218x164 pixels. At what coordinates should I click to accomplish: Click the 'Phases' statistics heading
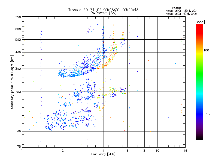(x=176, y=8)
